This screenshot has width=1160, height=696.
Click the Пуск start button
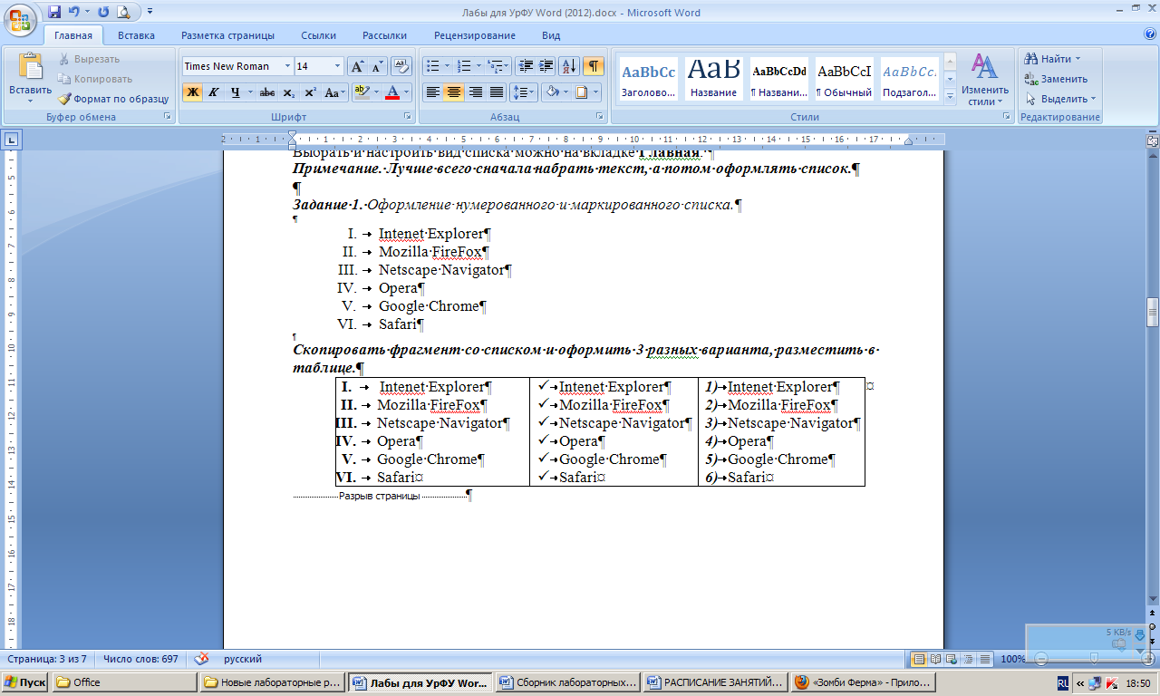(24, 682)
